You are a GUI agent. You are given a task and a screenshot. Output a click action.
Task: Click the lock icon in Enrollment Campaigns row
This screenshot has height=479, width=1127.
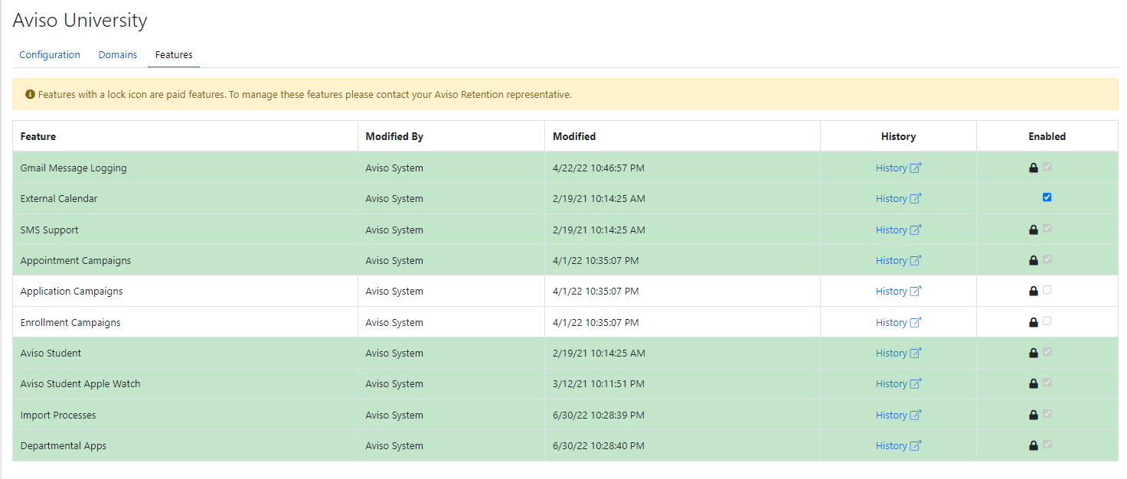tap(1034, 322)
